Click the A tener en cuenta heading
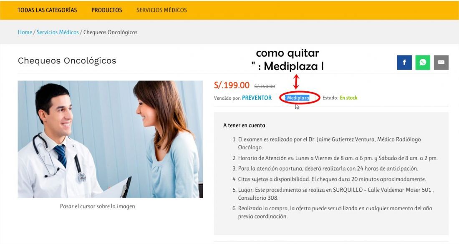 click(x=244, y=125)
